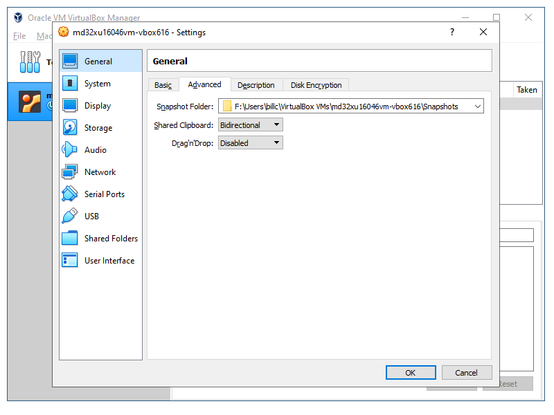Open the User Interface settings

coord(109,261)
